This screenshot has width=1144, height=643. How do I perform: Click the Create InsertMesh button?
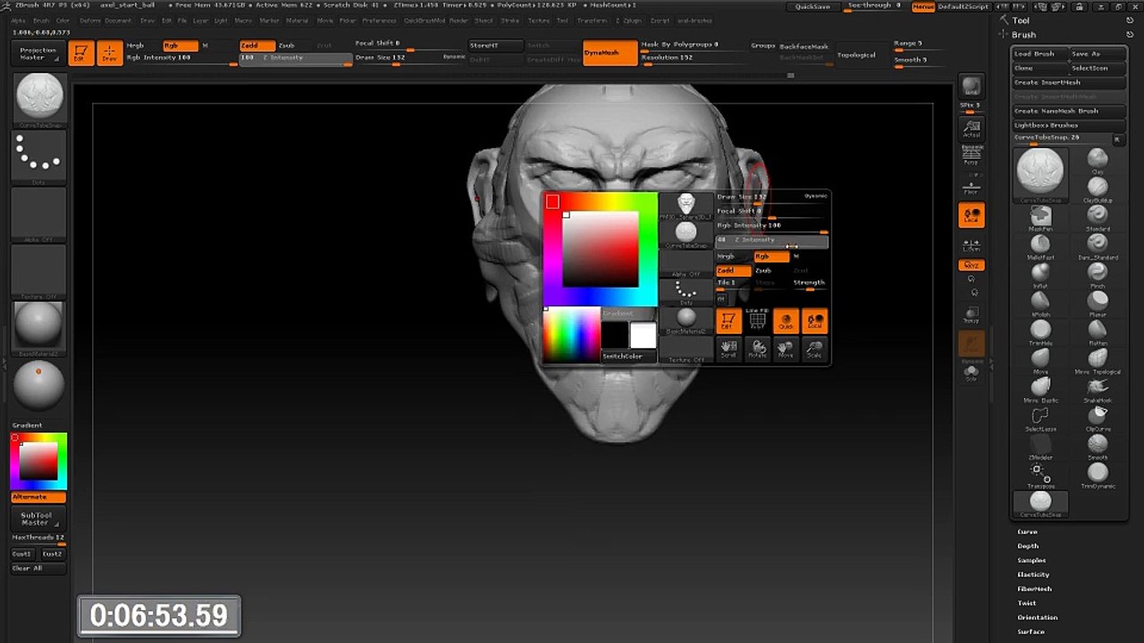[1067, 82]
